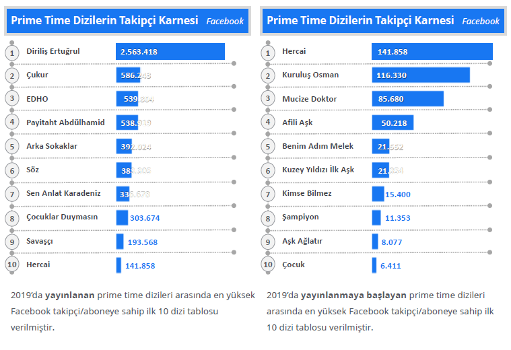Click the right chart's Facebook label
This screenshot has height=350, width=511.
(x=481, y=21)
